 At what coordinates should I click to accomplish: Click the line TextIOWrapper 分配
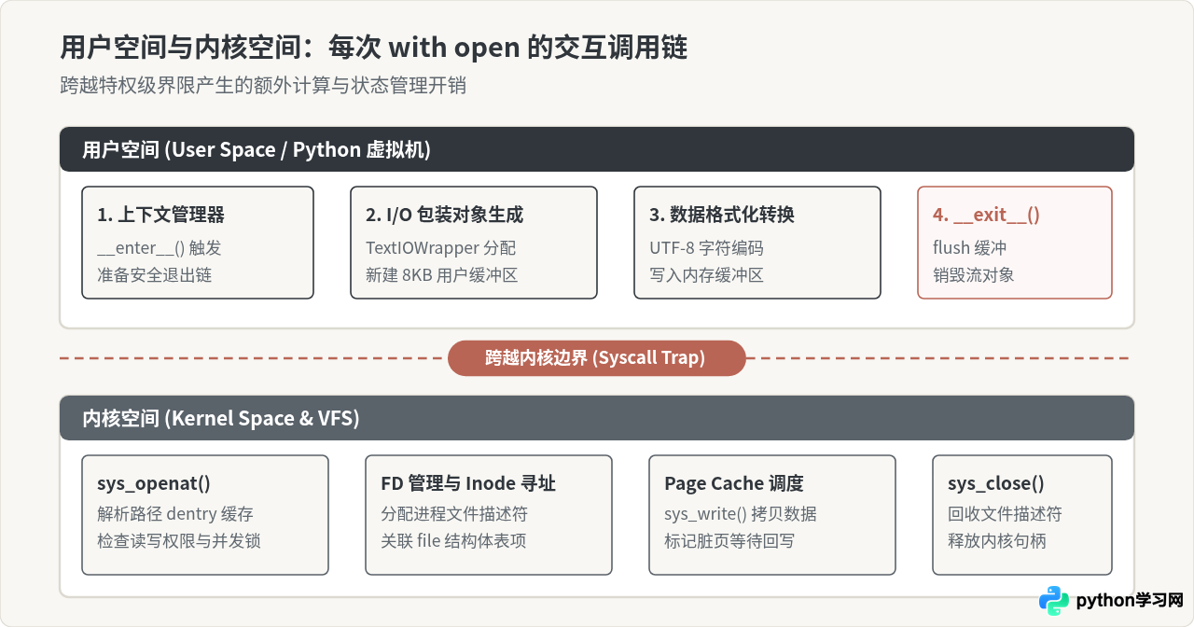pyautogui.click(x=440, y=248)
